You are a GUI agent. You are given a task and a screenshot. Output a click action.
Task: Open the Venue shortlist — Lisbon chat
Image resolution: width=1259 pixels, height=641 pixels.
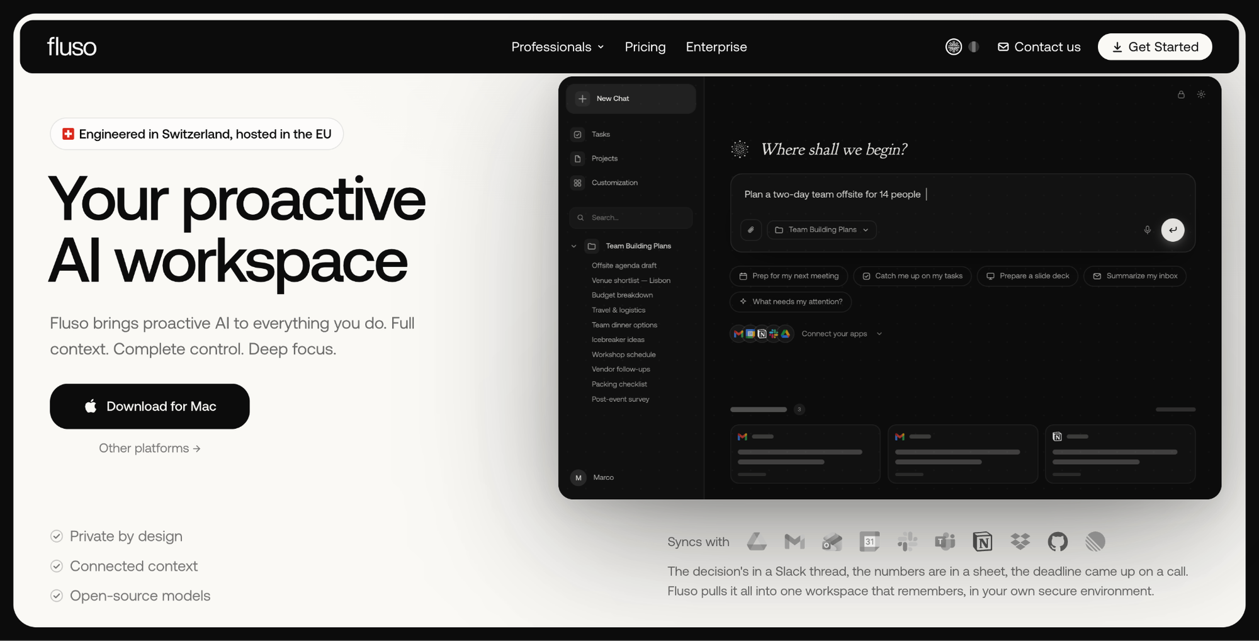631,281
